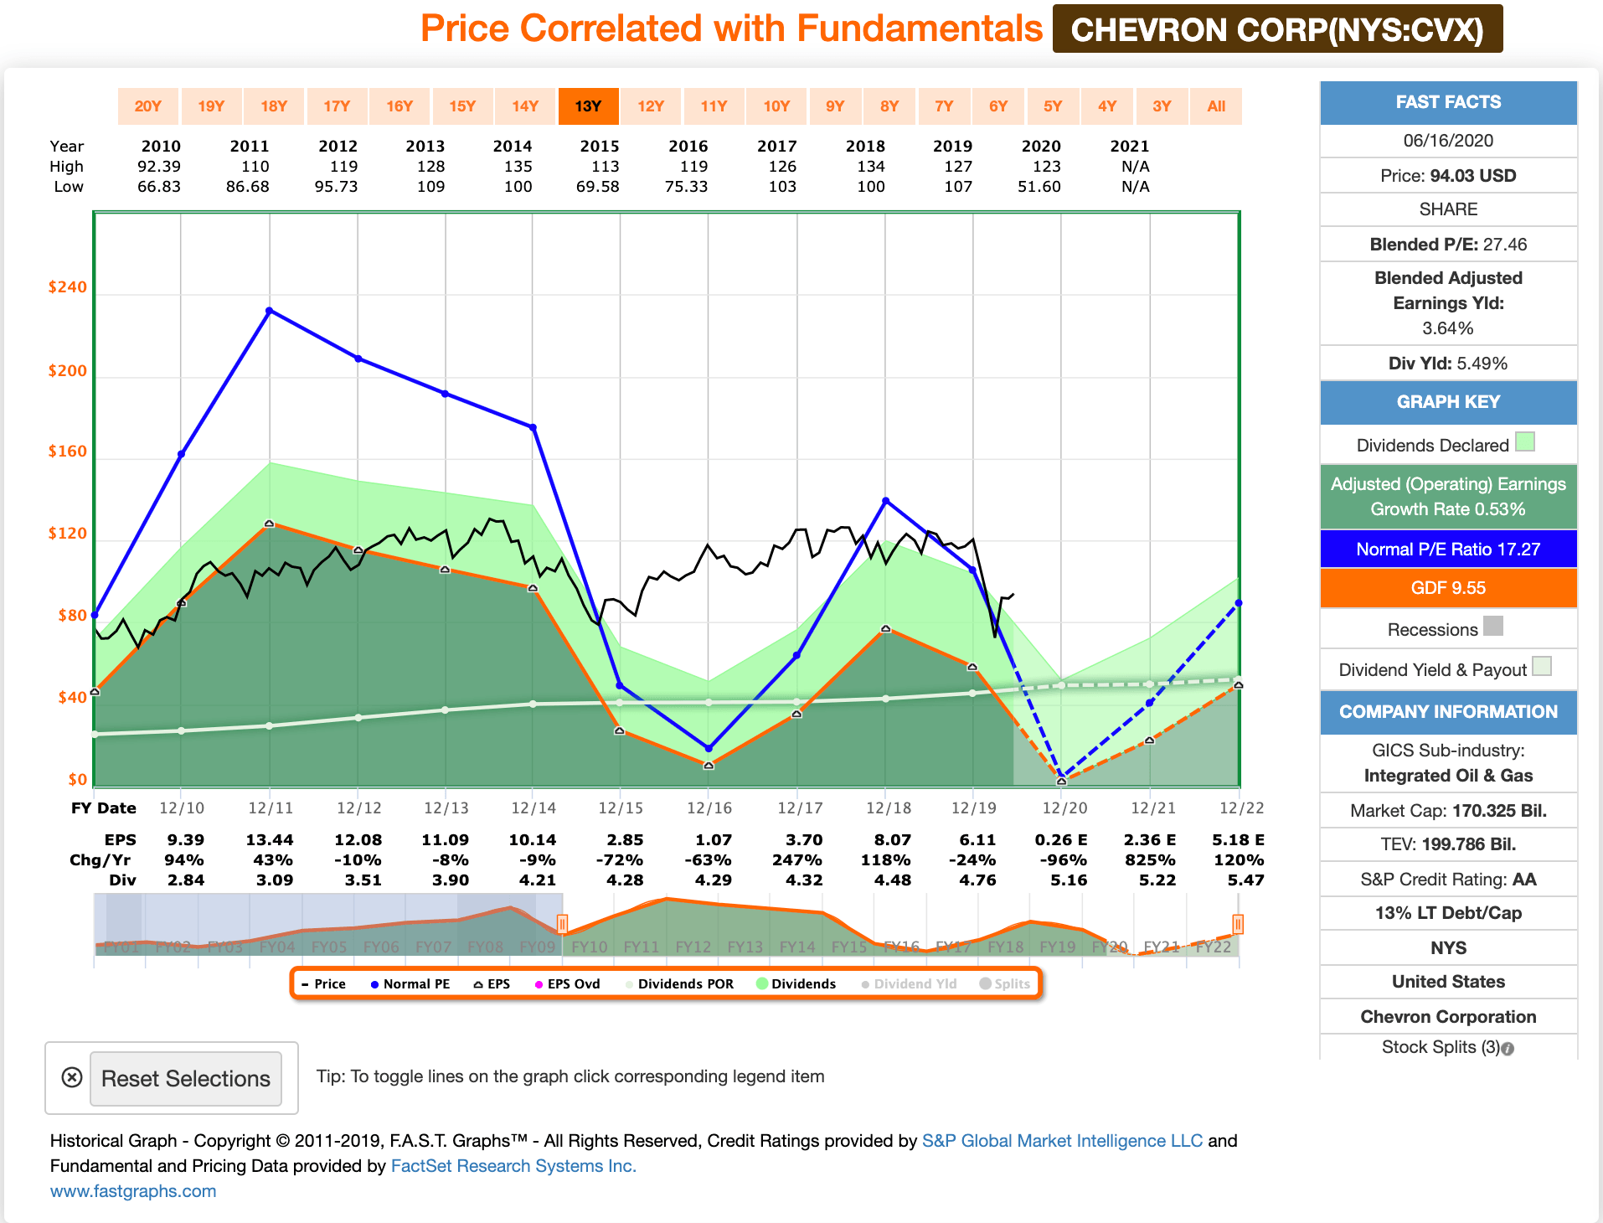Click the Market Cap: 170.325 Bil. row
The width and height of the screenshot is (1603, 1223).
pyautogui.click(x=1448, y=811)
